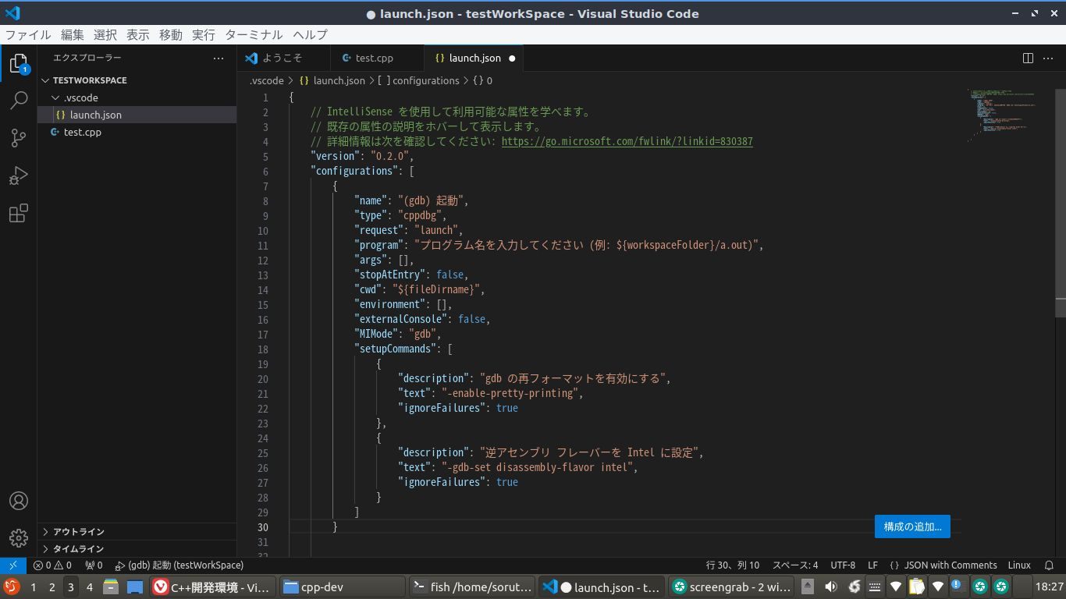
Task: Click breadcrumb {} 0 segment
Action: coord(482,80)
